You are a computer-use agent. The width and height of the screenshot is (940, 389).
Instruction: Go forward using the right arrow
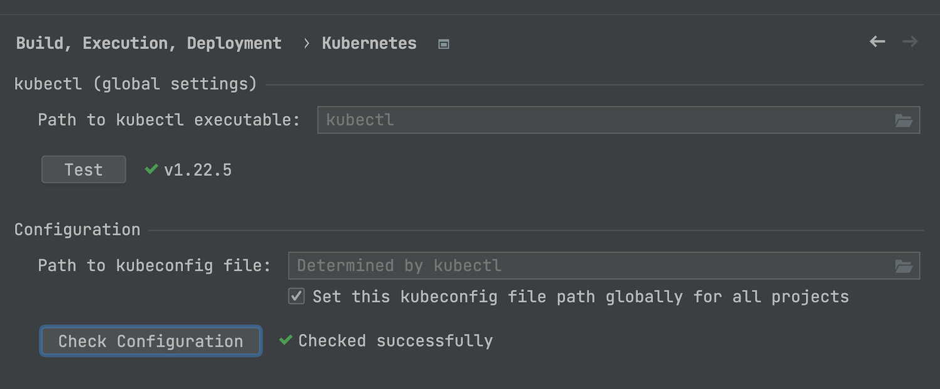point(910,42)
